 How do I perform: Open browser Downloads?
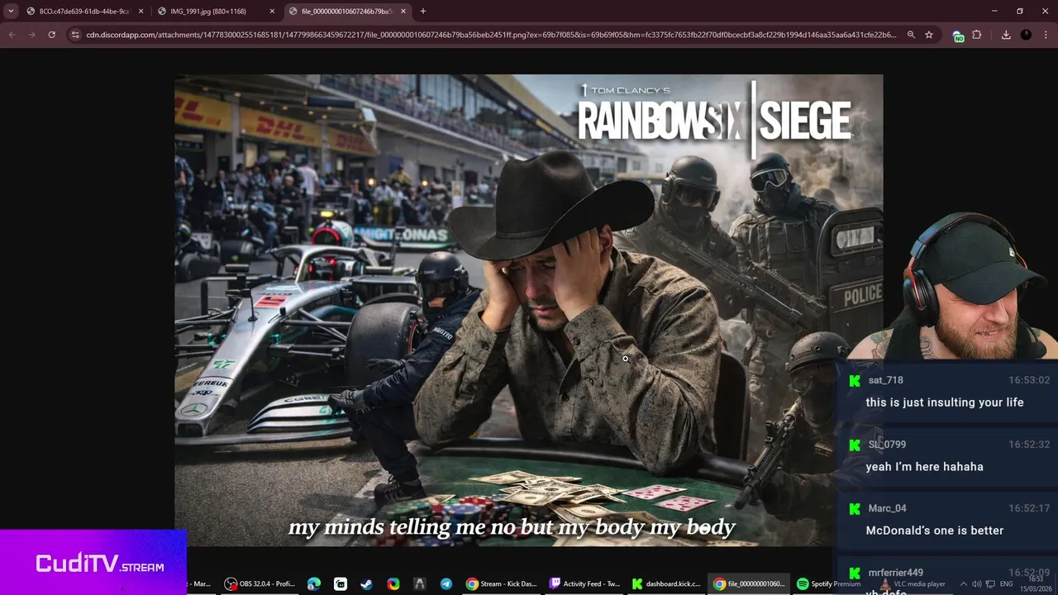1006,35
